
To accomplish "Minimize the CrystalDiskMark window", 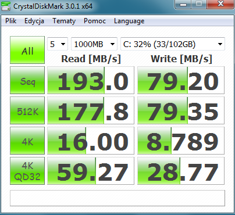I will point(183,4).
